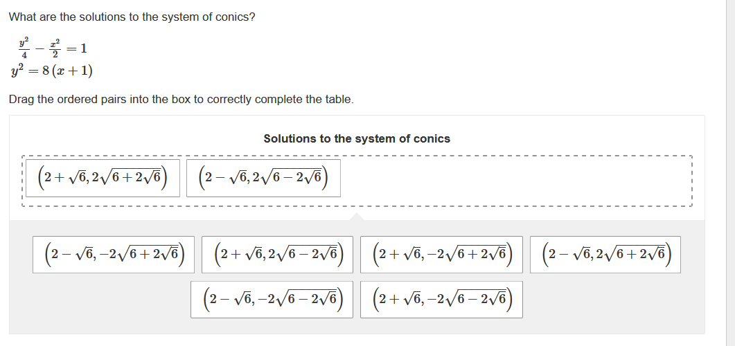The height and width of the screenshot is (346, 735).
Task: Select placed tile (2−√6, 2√(6−2√6)) in drop box
Action: (263, 178)
